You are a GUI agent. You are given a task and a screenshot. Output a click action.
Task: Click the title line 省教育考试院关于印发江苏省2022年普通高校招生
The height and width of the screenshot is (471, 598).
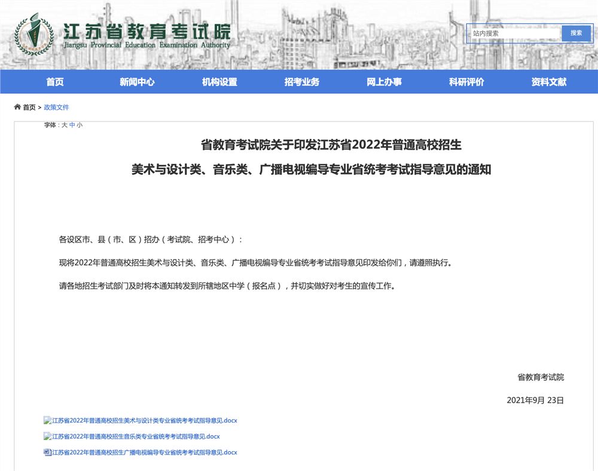331,145
